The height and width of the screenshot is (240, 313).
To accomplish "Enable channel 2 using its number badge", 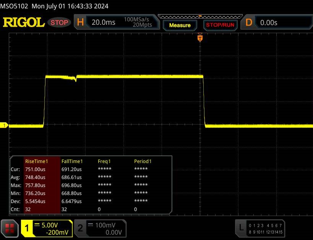I will click(80, 228).
